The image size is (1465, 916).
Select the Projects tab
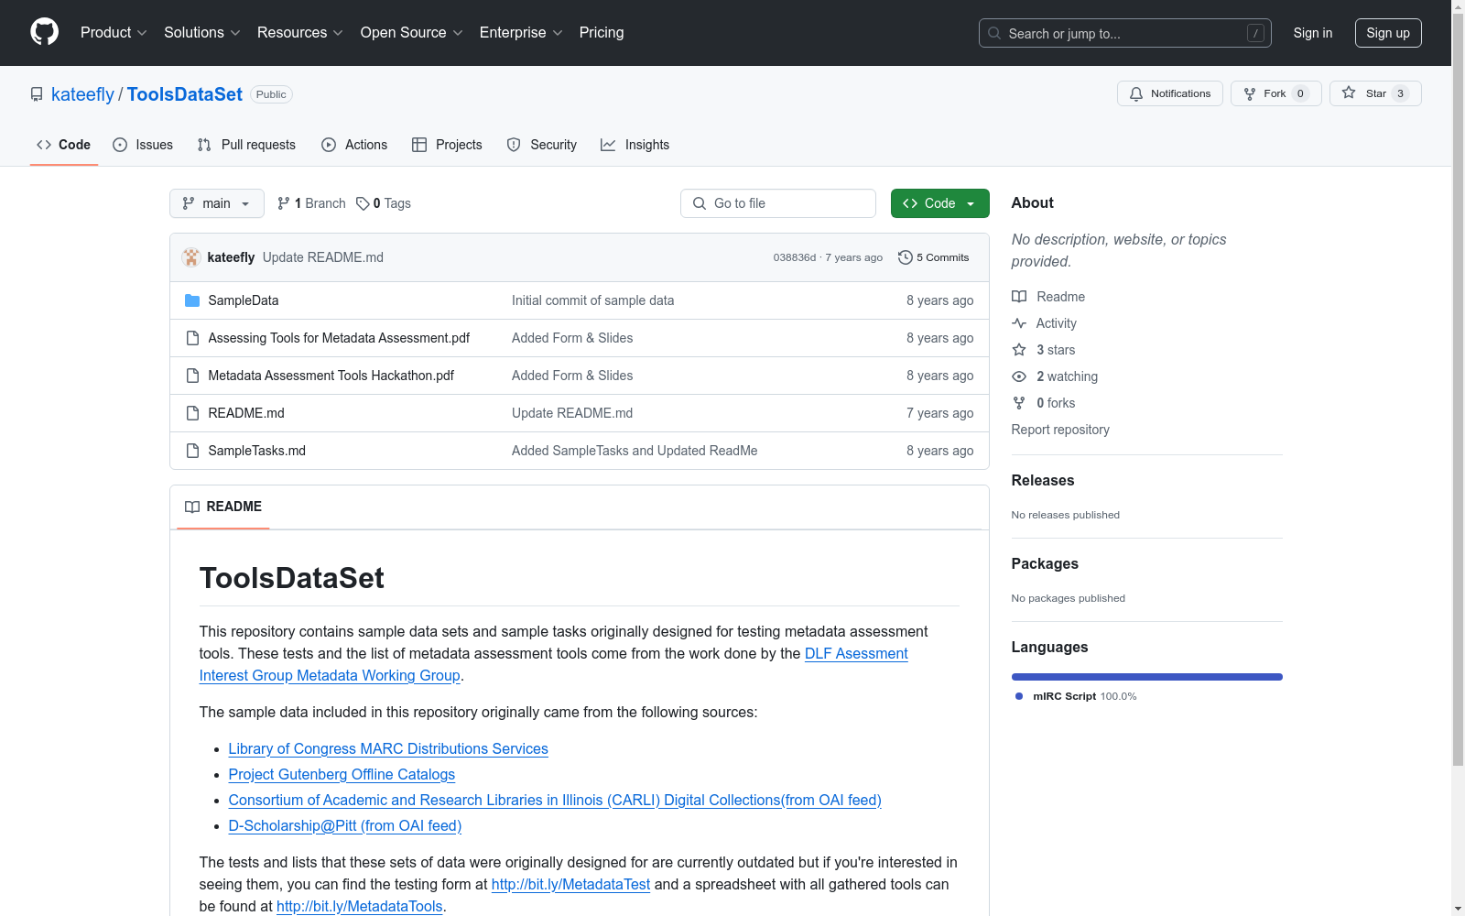pyautogui.click(x=447, y=145)
